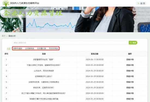Select the 报酬待遇类 category tab
The height and width of the screenshot is (102, 150).
pos(18,49)
